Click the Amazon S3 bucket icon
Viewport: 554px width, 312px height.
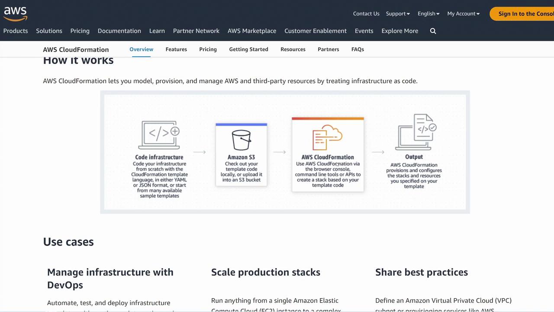pos(241,140)
